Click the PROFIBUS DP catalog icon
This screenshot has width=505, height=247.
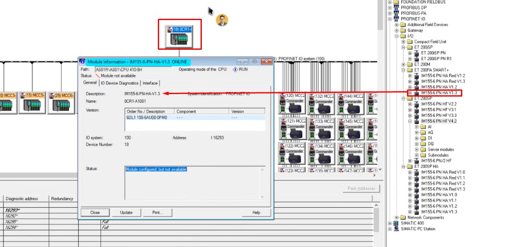pyautogui.click(x=396, y=8)
